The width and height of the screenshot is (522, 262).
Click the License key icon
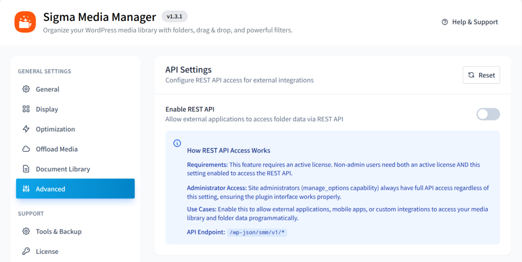[x=26, y=251]
